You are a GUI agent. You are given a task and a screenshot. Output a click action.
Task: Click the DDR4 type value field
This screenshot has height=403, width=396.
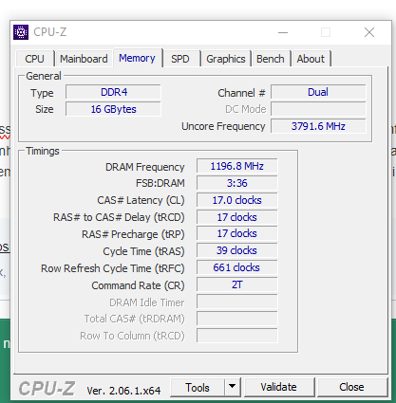[113, 92]
